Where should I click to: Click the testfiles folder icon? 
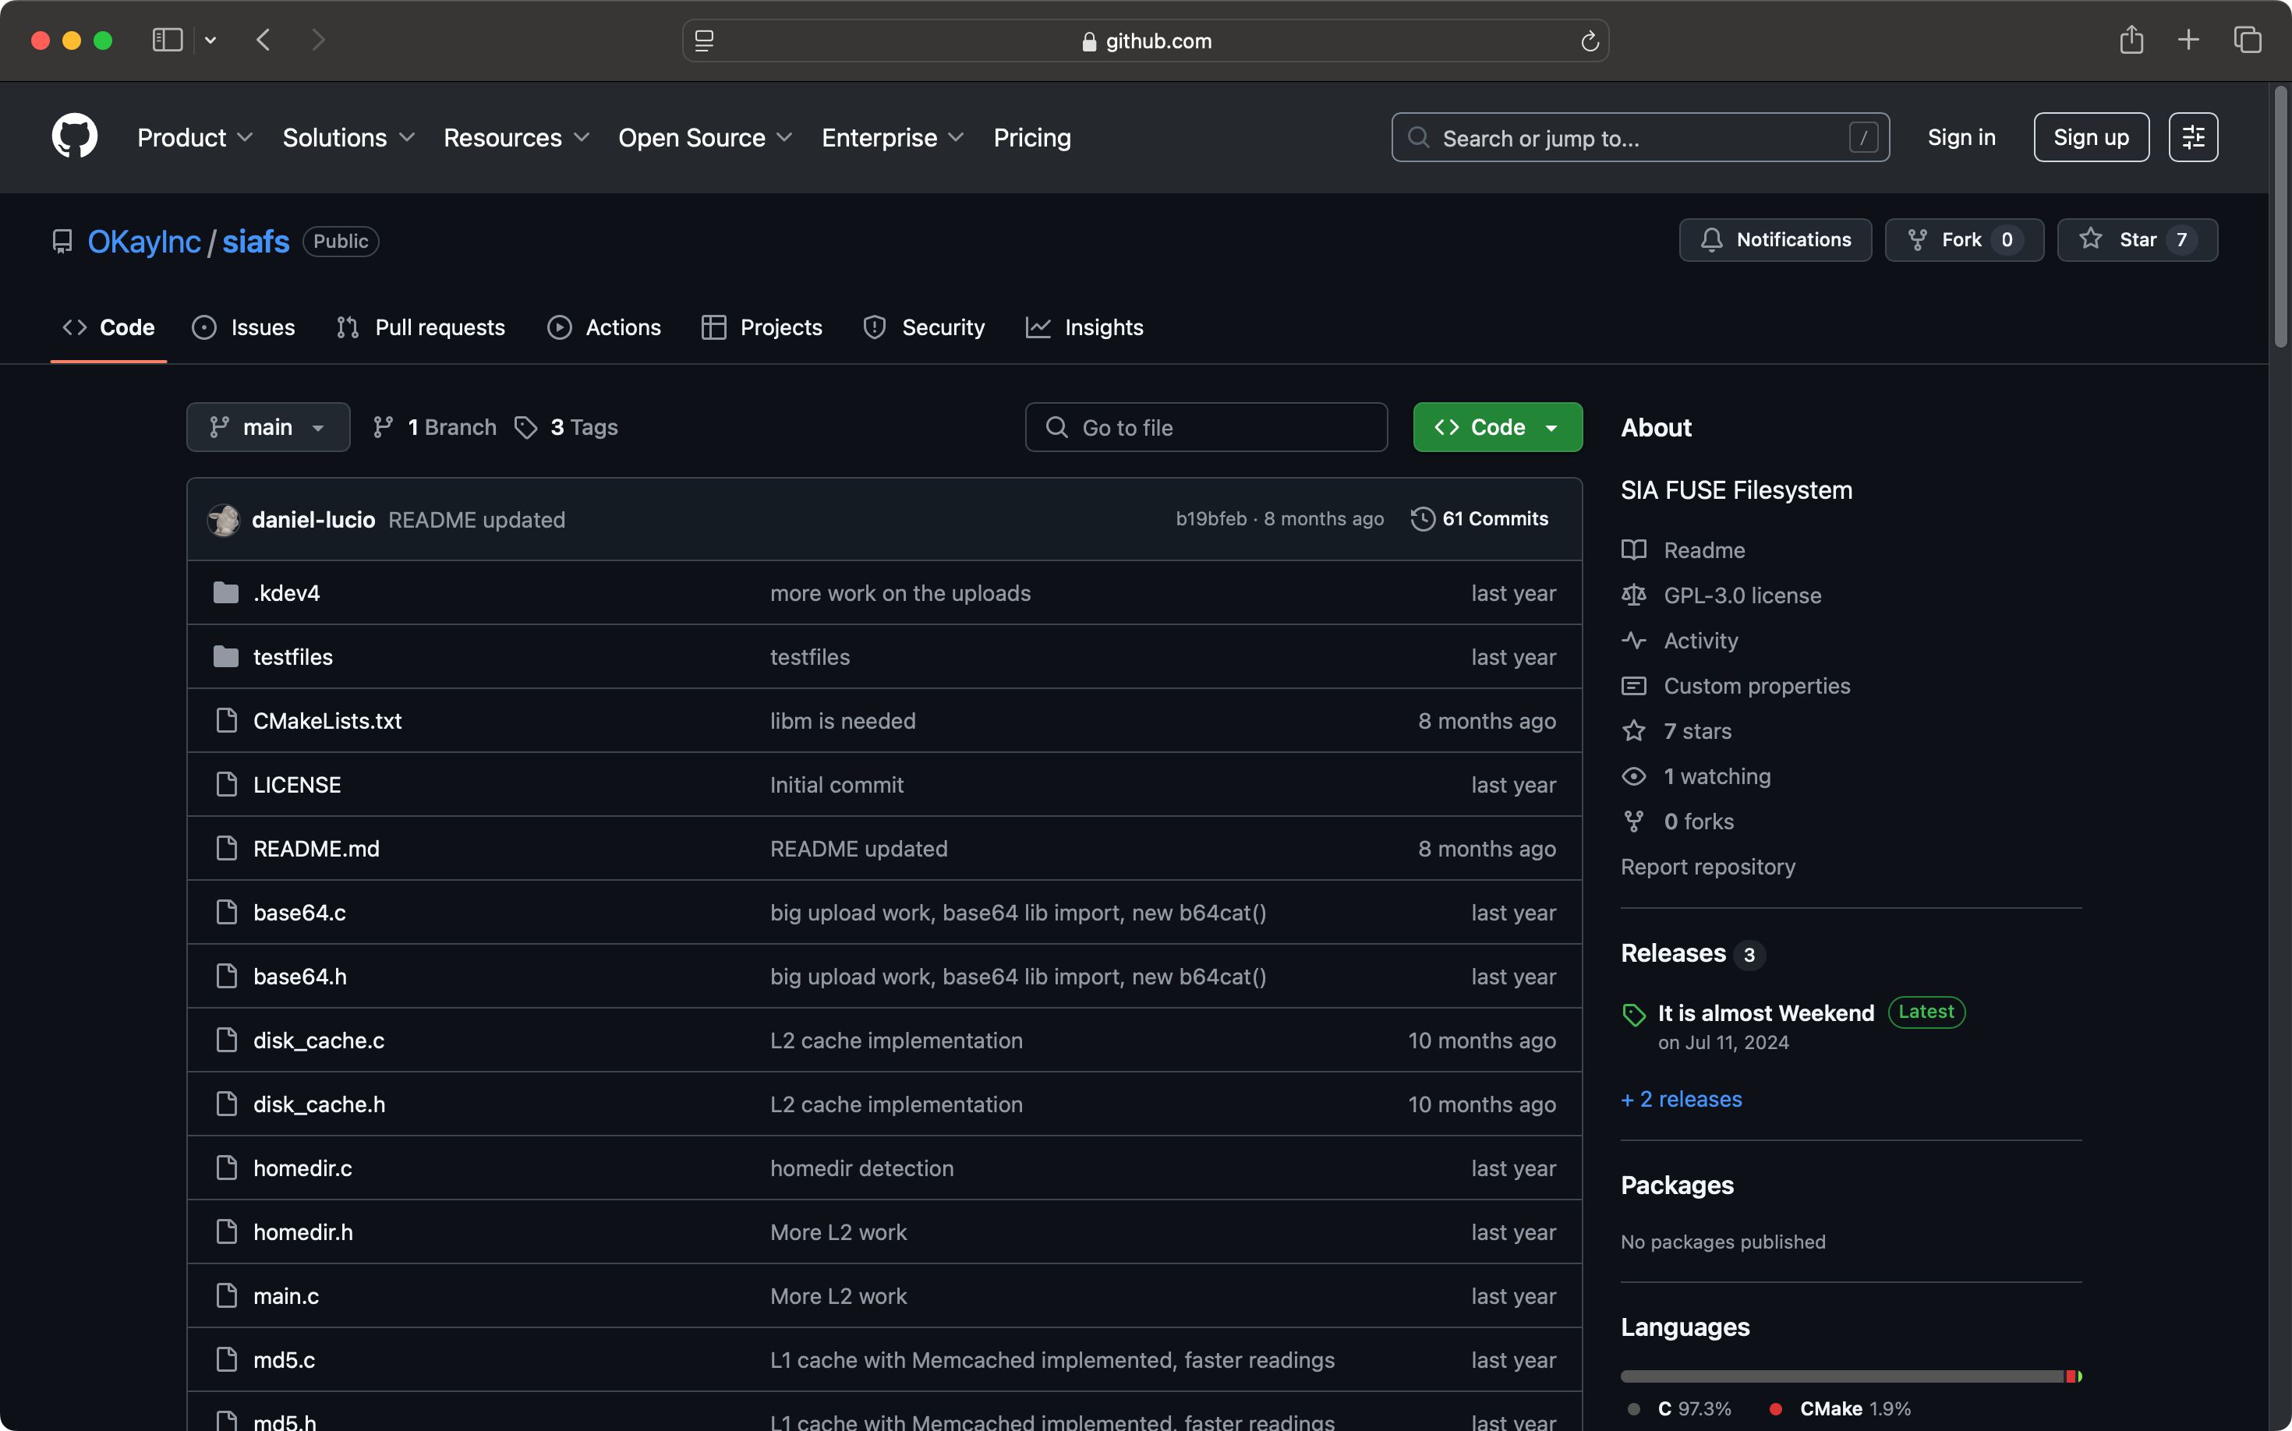(226, 657)
